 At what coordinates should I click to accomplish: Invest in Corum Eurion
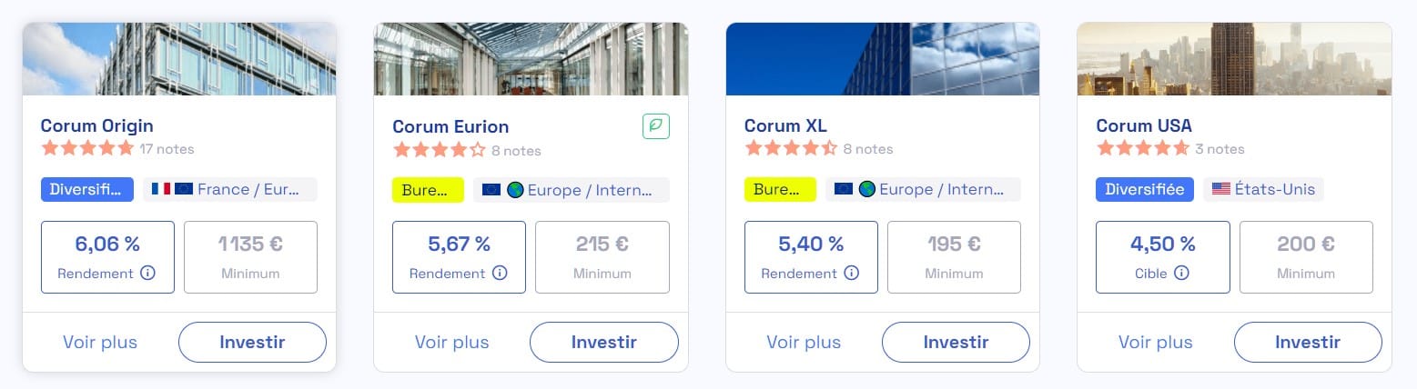[x=604, y=343]
